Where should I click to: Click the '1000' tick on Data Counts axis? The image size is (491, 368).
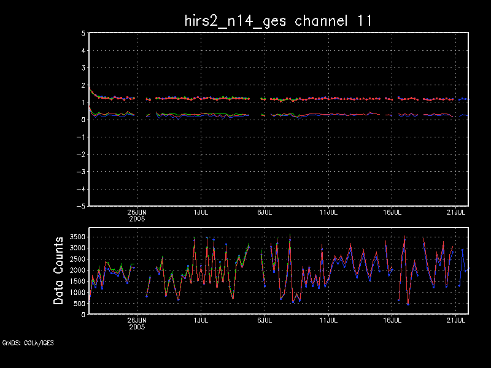click(x=76, y=293)
